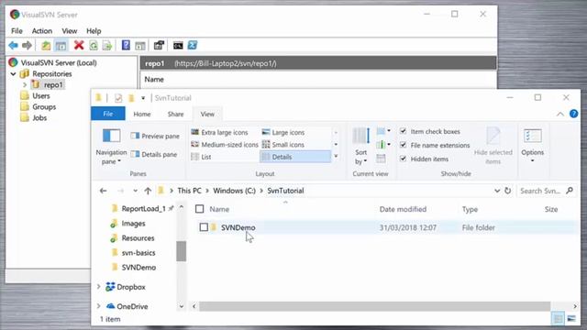587x330 pixels.
Task: Switch to the Share ribbon tab
Action: [x=175, y=114]
